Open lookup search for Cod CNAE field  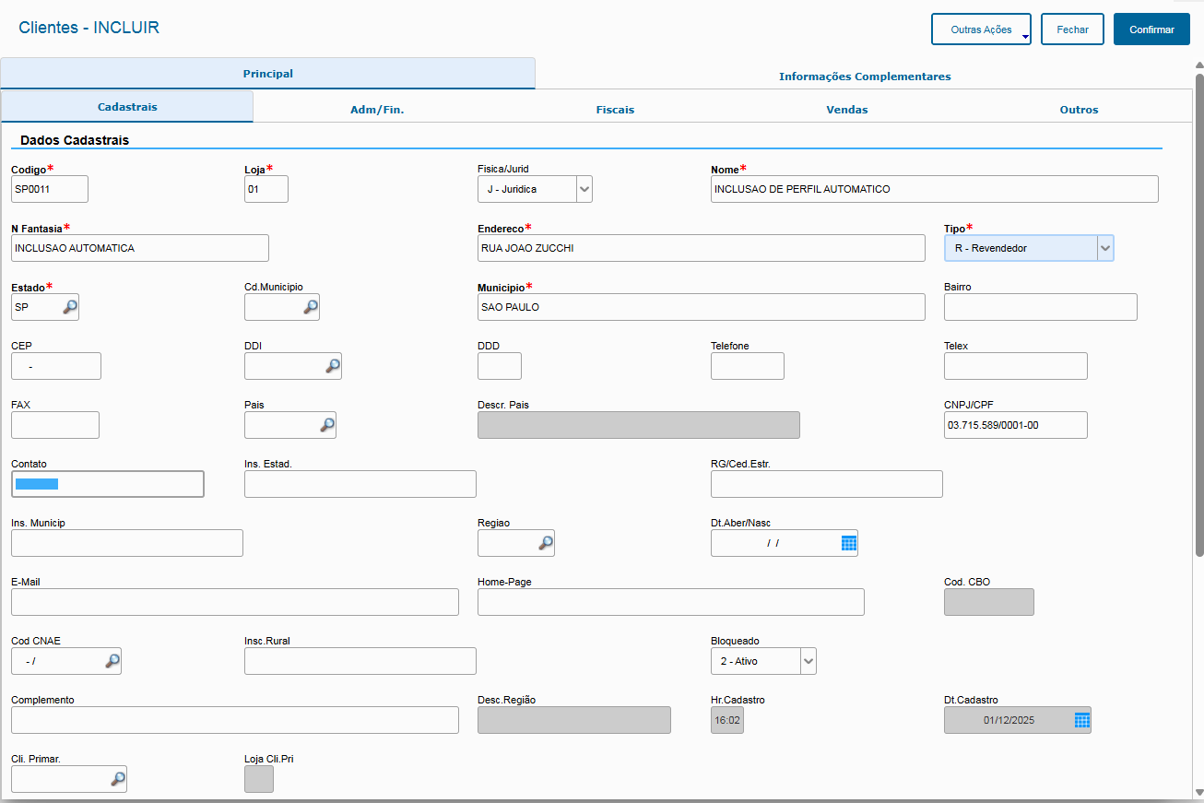click(x=112, y=661)
